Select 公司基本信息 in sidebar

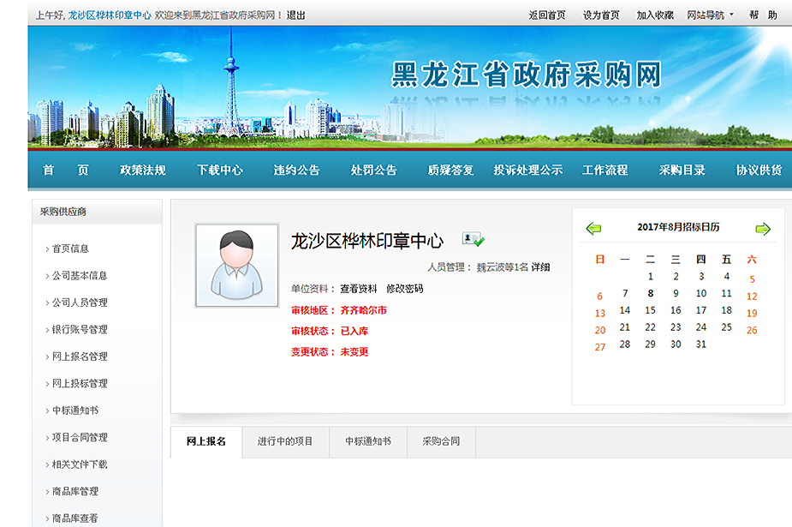click(80, 275)
